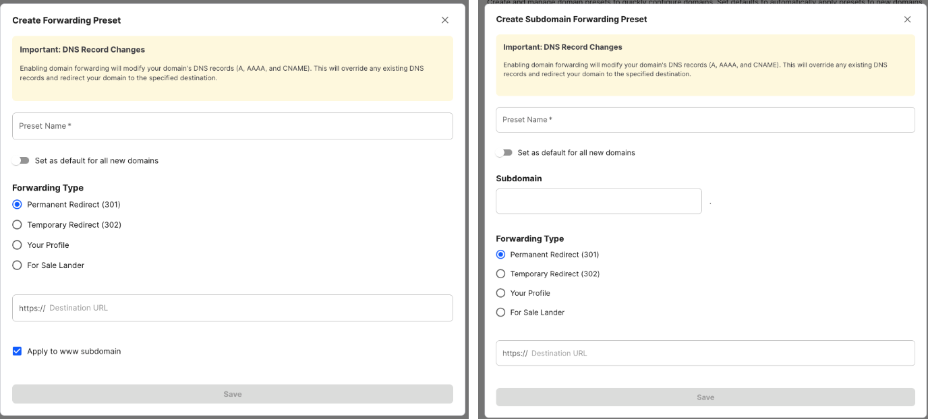The height and width of the screenshot is (419, 928).
Task: Focus Preset Name field in Forwarding Preset dialog
Action: 233,126
